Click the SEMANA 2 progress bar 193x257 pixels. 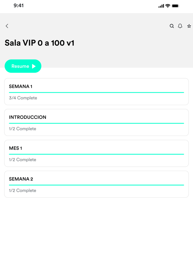(x=96, y=185)
